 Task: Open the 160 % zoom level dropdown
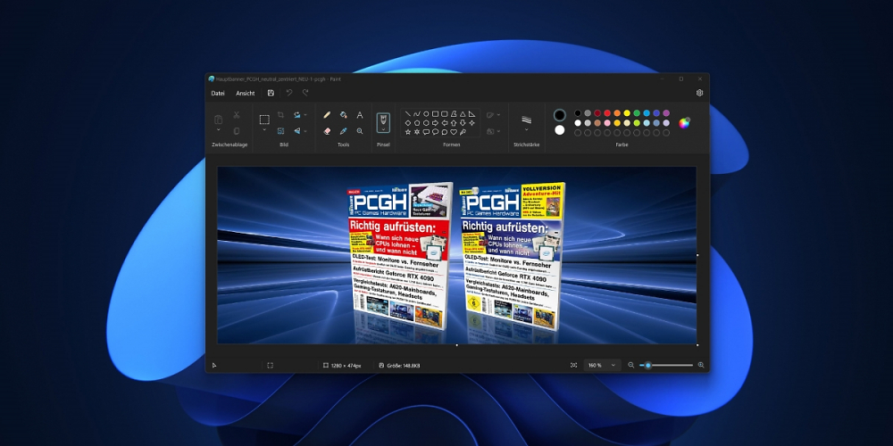click(x=602, y=365)
